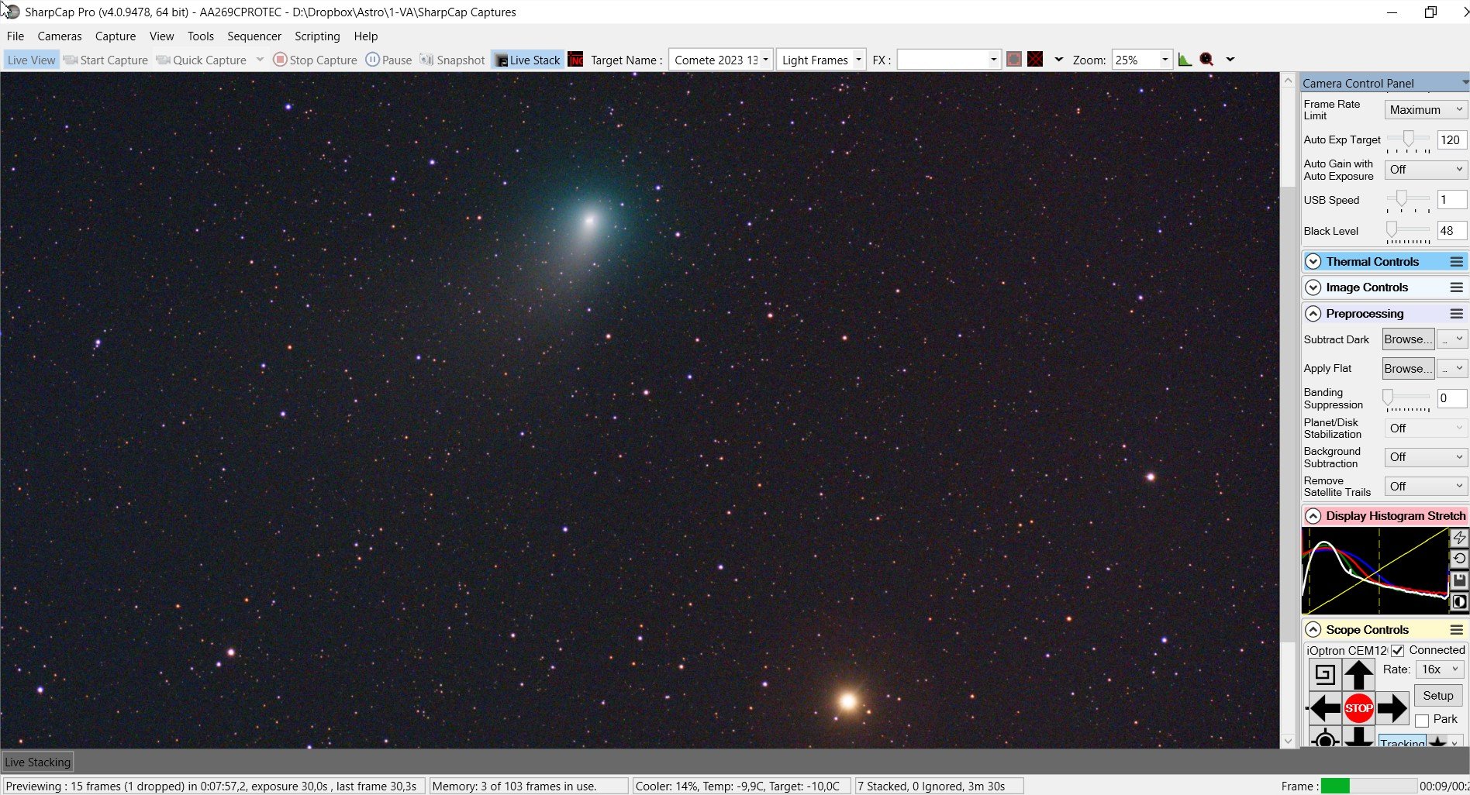Open the FX effects dropdown

993,60
